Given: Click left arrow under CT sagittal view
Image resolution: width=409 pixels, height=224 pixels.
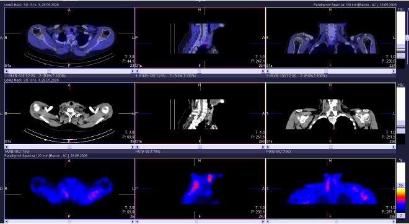Looking at the screenshot, I should tap(137, 147).
